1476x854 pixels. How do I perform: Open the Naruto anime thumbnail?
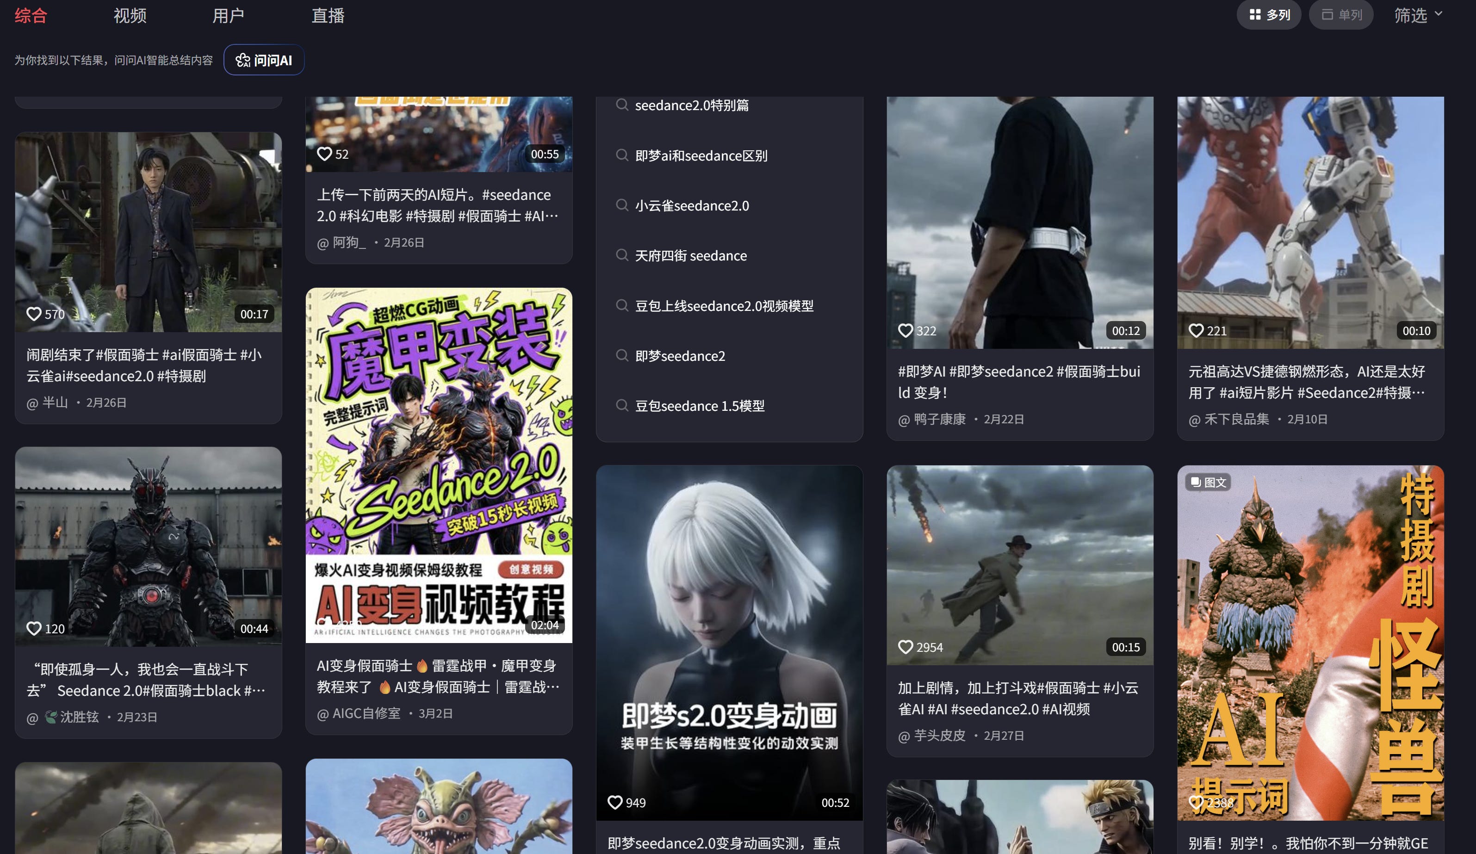1020,817
